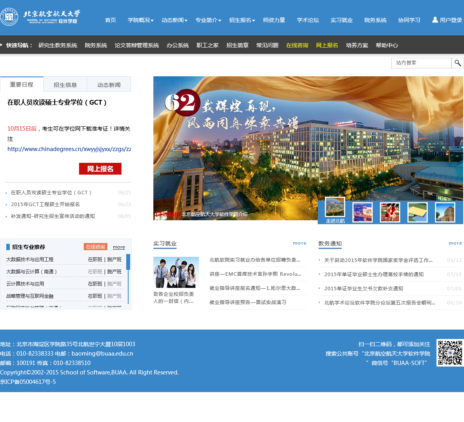Click the search magnifier icon

click(x=457, y=63)
